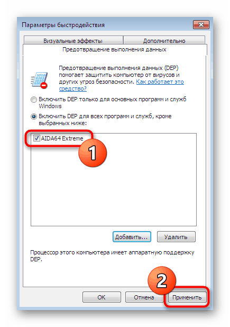Image resolution: width=230 pixels, height=327 pixels.
Task: Click the DEP shield icon with binary digits
Action: pyautogui.click(x=39, y=80)
